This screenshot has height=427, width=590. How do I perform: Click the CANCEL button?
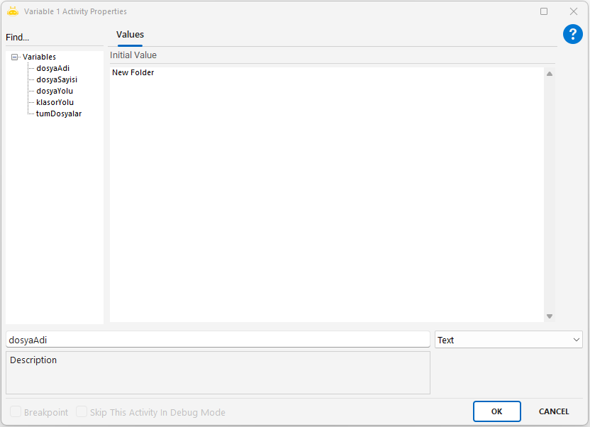[x=553, y=411]
